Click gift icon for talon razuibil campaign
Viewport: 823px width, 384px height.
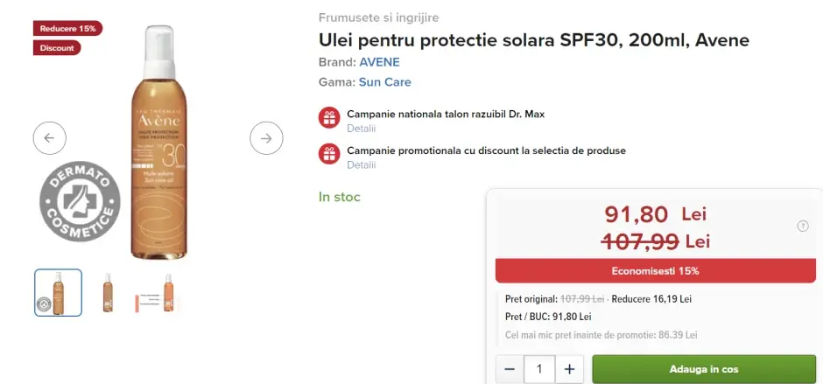point(329,118)
